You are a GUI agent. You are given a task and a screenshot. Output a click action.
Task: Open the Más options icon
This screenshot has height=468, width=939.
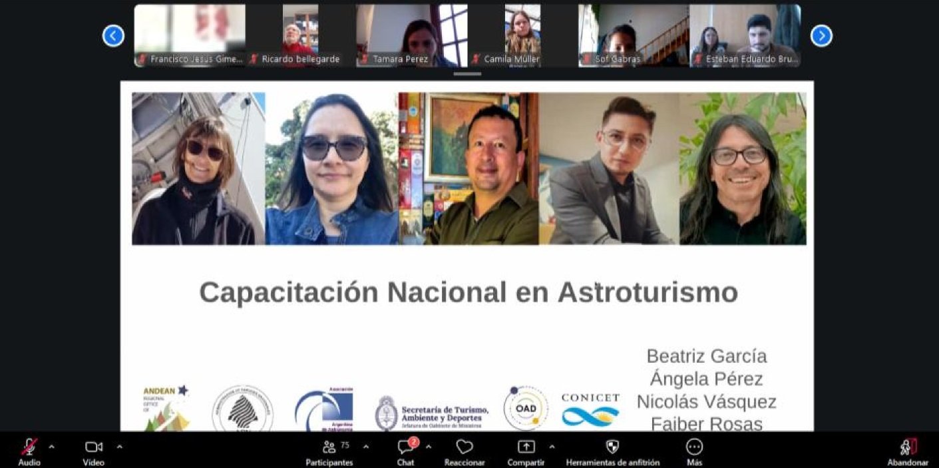coord(694,447)
